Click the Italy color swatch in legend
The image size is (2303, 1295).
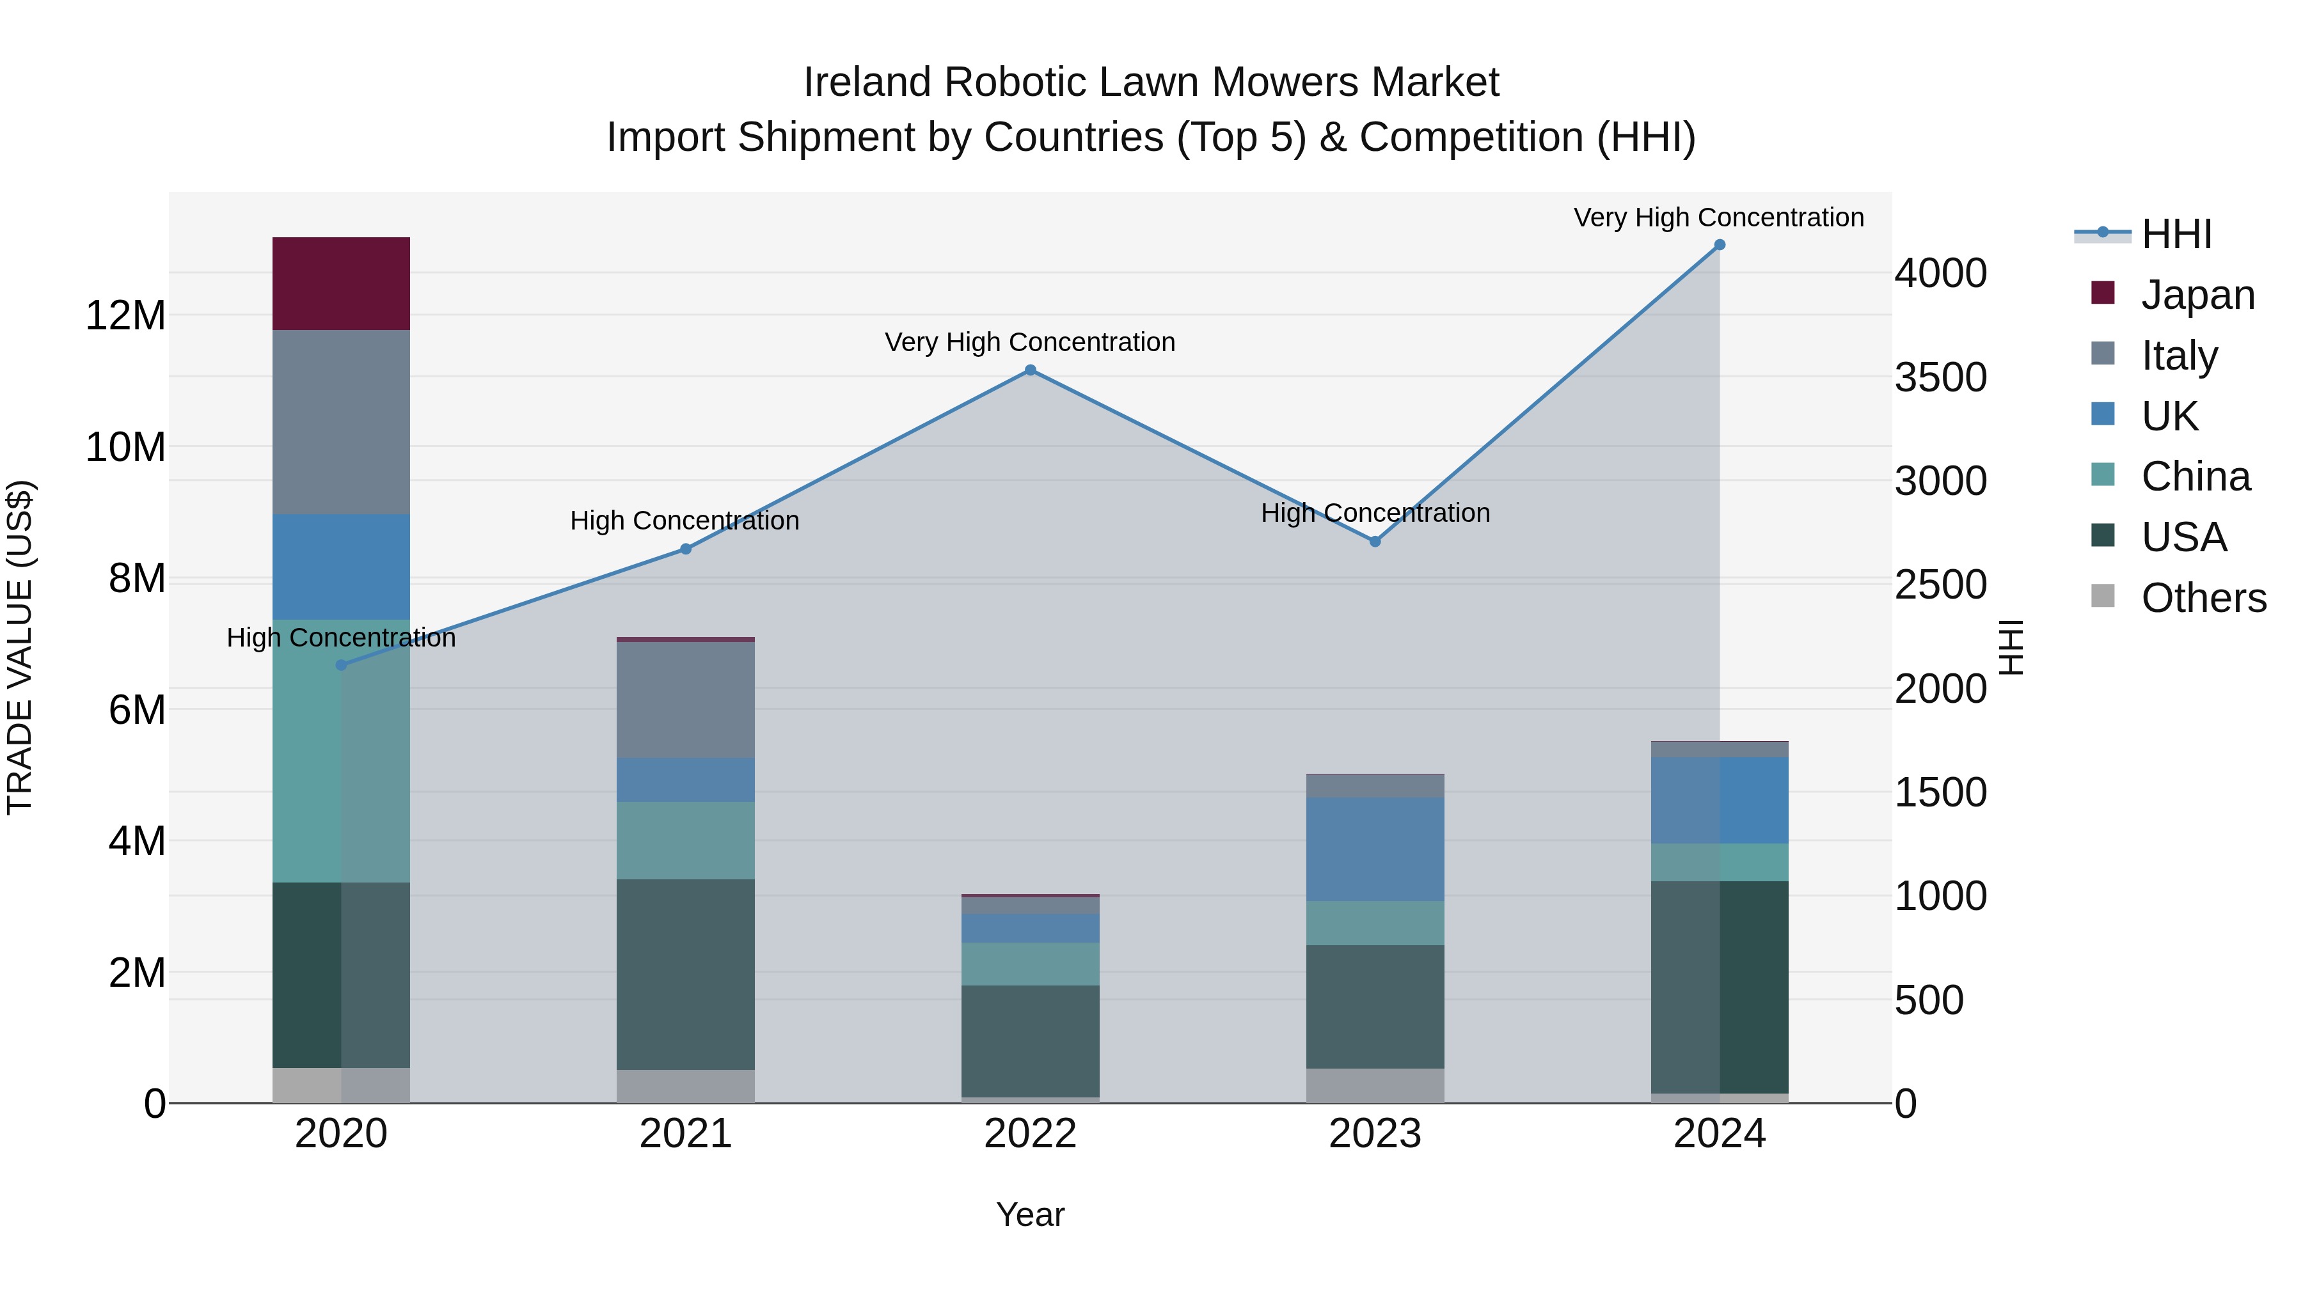(x=2103, y=354)
